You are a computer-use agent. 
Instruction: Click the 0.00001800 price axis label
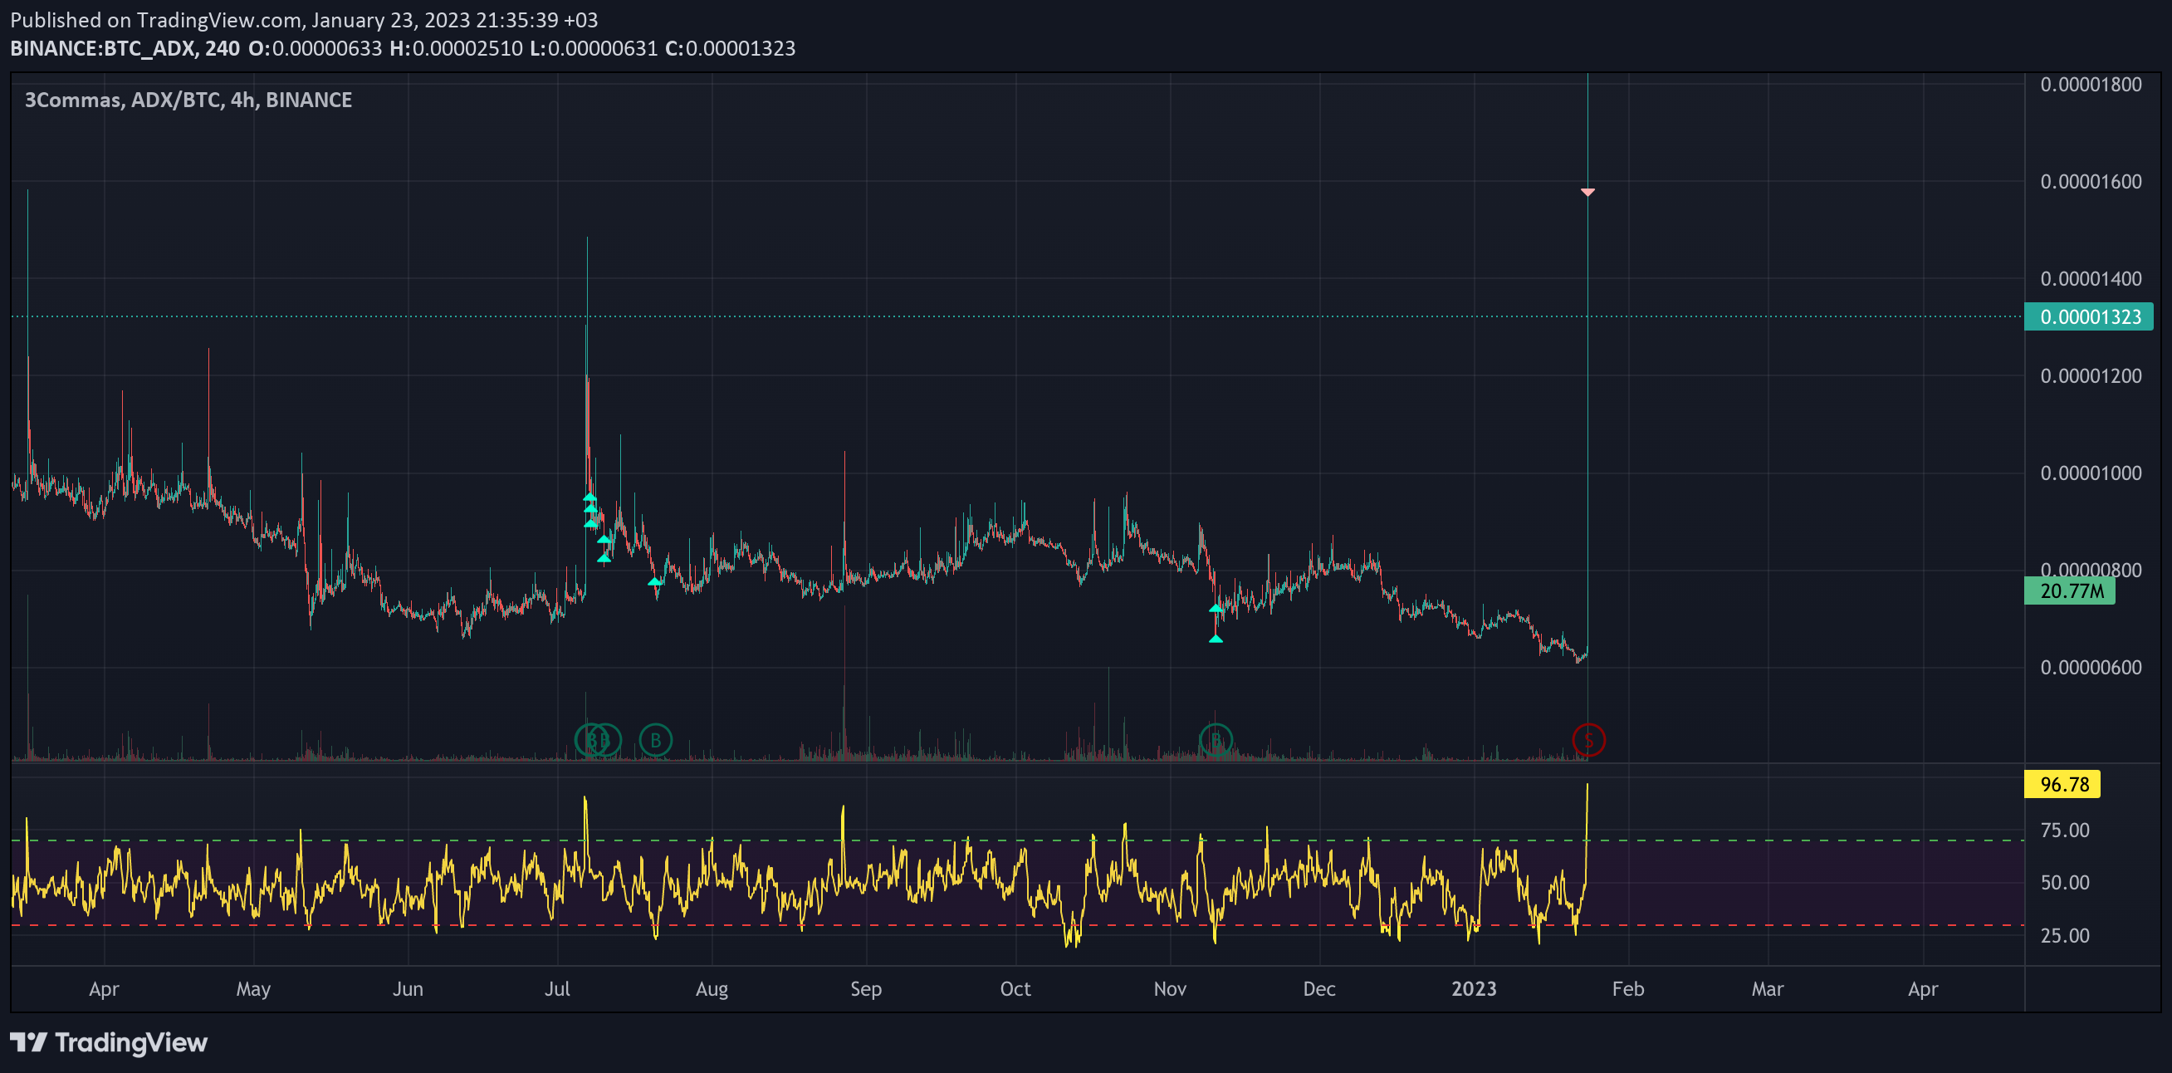(2090, 85)
